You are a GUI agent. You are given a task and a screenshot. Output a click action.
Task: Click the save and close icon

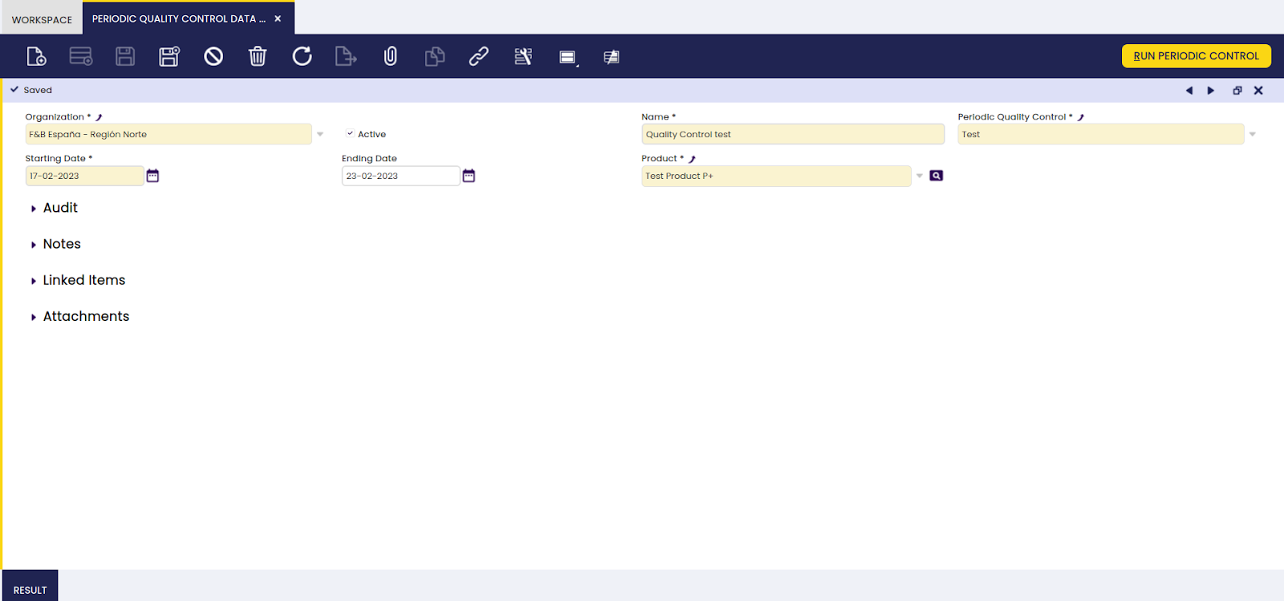[169, 56]
